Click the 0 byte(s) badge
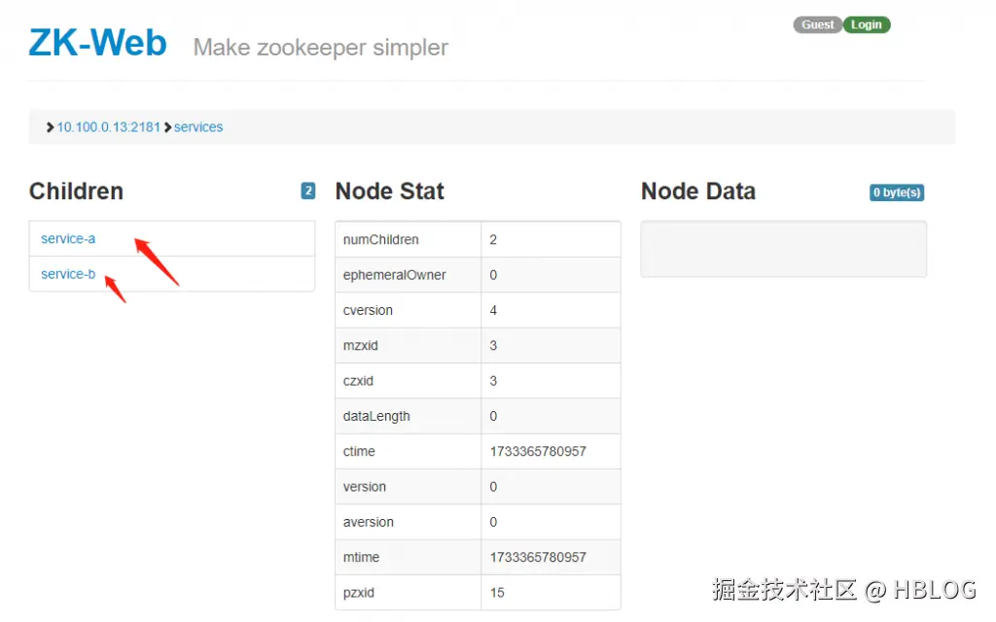The width and height of the screenshot is (996, 622). [x=896, y=192]
